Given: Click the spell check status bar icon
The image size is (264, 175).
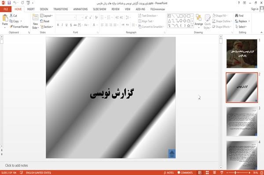Looking at the screenshot, I should tap(22, 172).
